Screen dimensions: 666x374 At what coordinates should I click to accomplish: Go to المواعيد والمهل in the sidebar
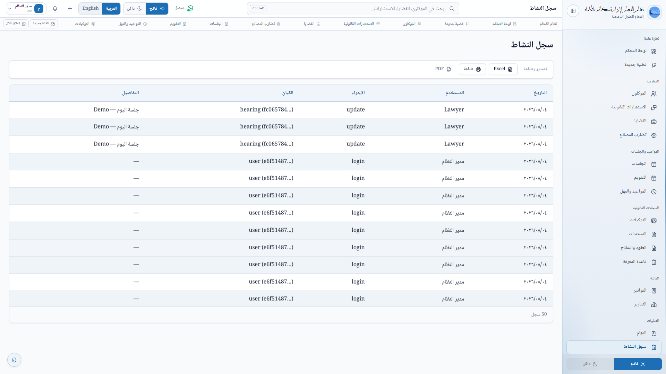614,192
